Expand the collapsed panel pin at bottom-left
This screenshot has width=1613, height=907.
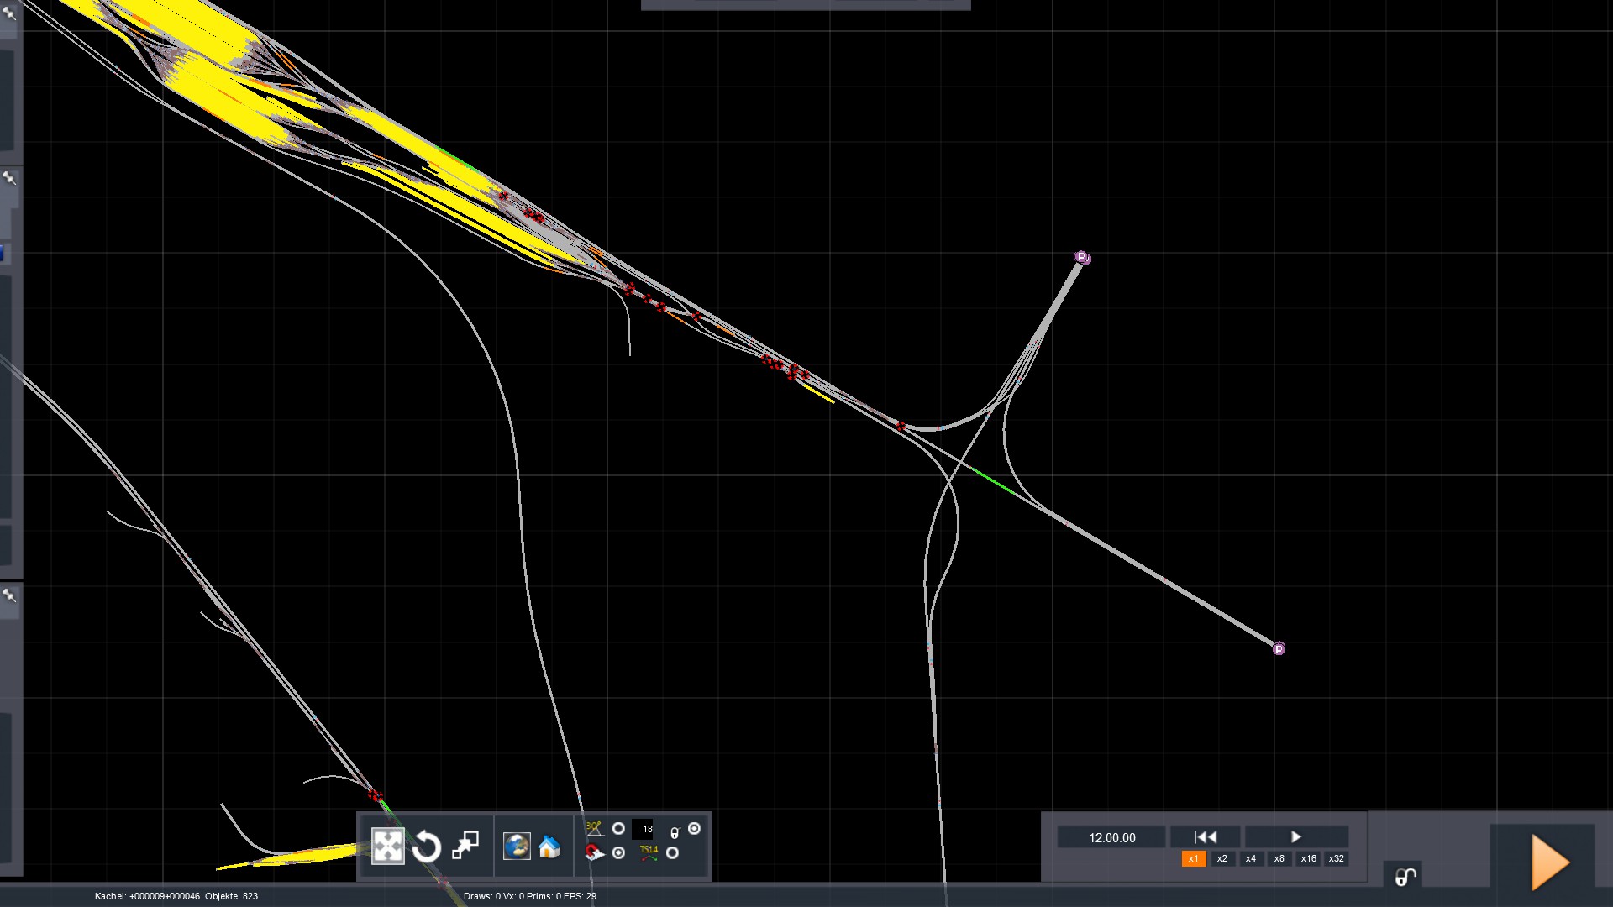point(9,595)
